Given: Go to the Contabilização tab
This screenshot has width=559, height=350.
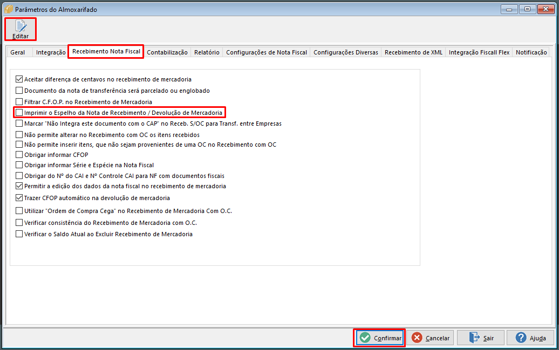Looking at the screenshot, I should [x=167, y=52].
